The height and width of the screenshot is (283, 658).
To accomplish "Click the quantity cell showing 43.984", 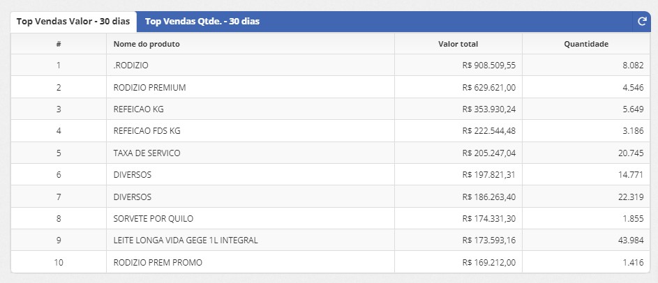I will pos(586,240).
